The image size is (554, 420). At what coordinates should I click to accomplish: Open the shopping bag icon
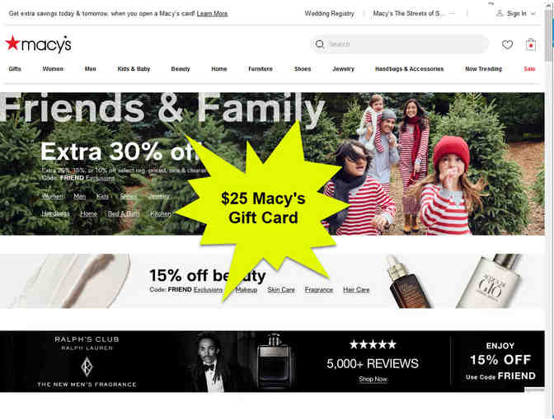point(530,44)
